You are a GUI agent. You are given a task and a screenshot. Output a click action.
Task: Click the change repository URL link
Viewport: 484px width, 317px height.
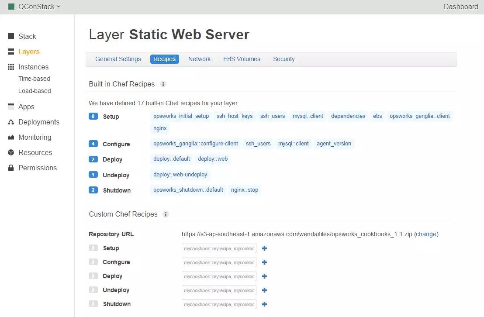click(426, 234)
